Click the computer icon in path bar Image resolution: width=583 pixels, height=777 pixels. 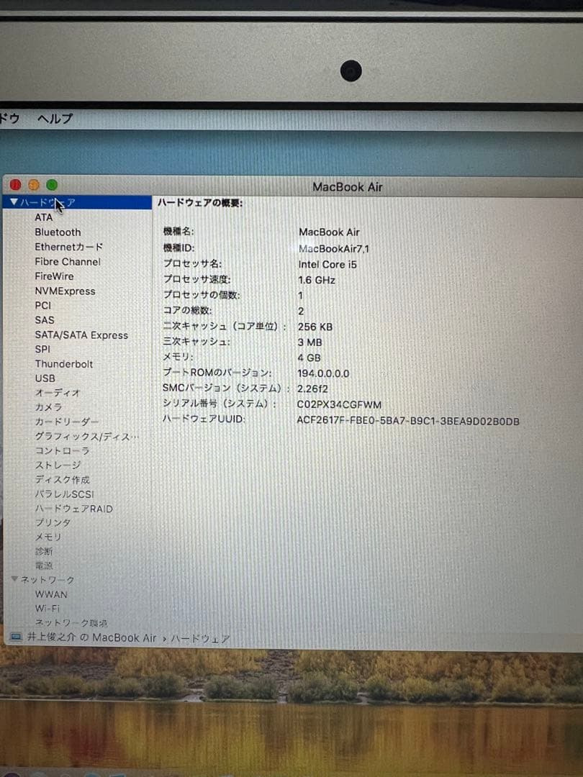[17, 637]
